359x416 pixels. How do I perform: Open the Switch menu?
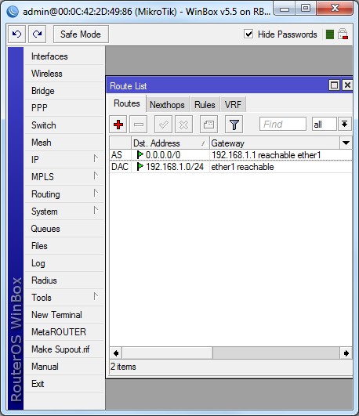(64, 125)
